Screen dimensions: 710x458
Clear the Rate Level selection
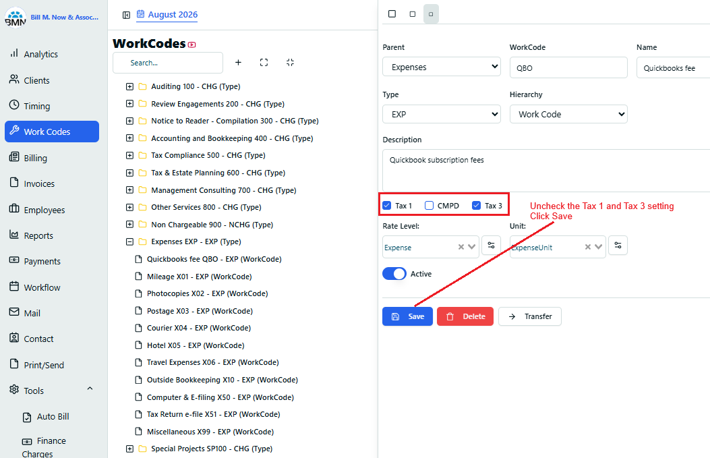(461, 247)
